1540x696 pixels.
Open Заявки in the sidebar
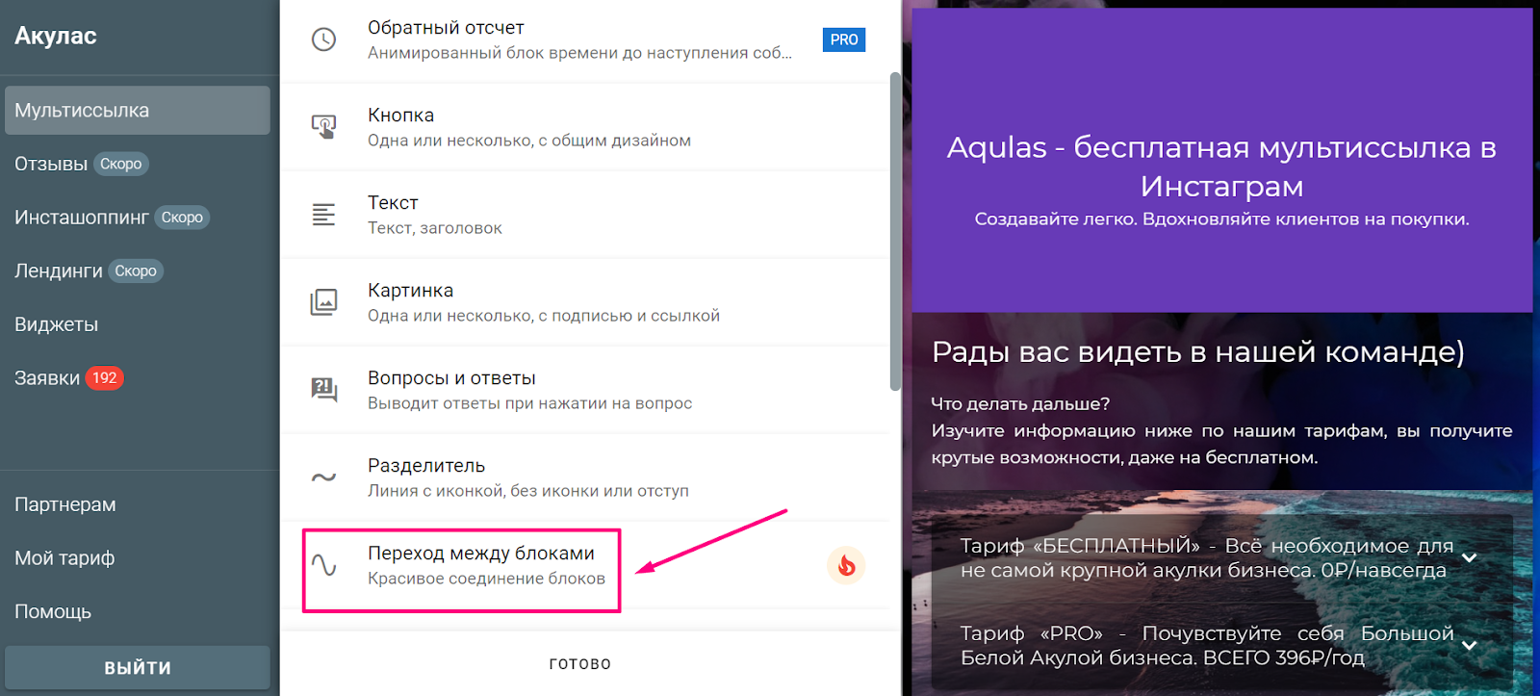click(47, 378)
